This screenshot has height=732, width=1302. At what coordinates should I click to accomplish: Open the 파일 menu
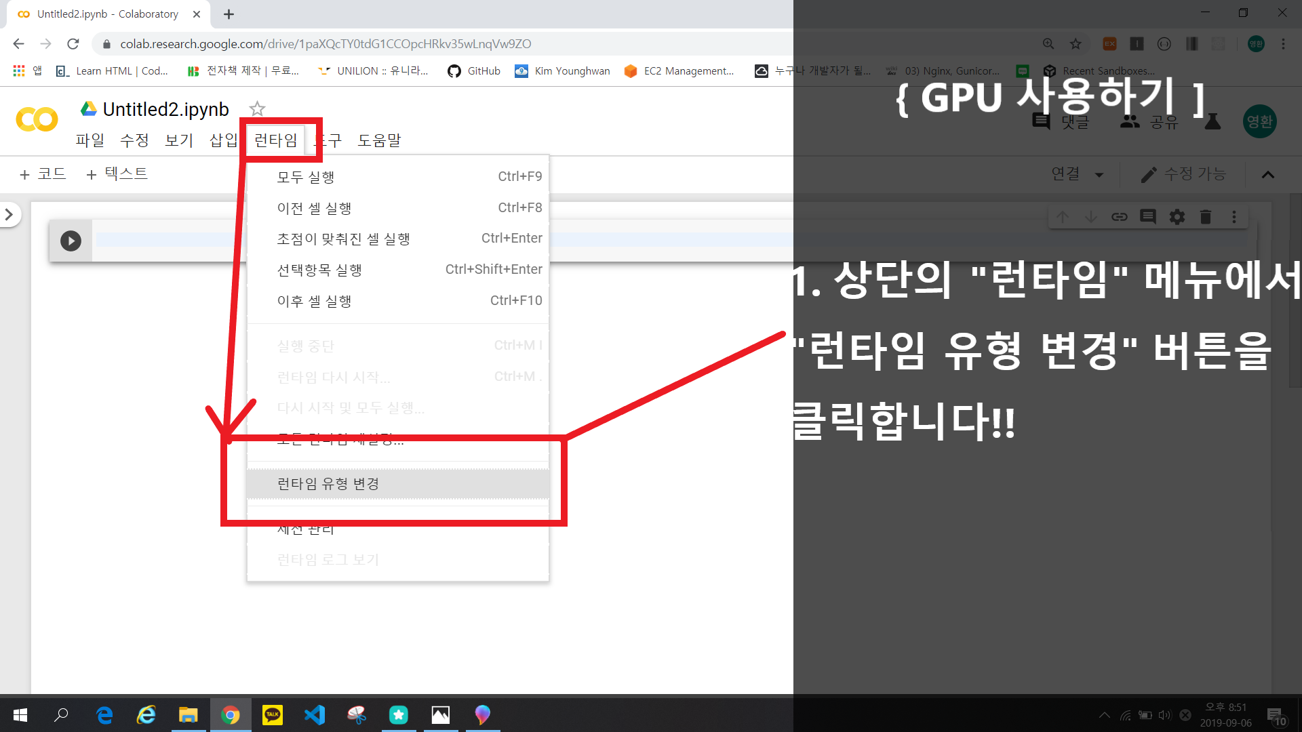[90, 140]
